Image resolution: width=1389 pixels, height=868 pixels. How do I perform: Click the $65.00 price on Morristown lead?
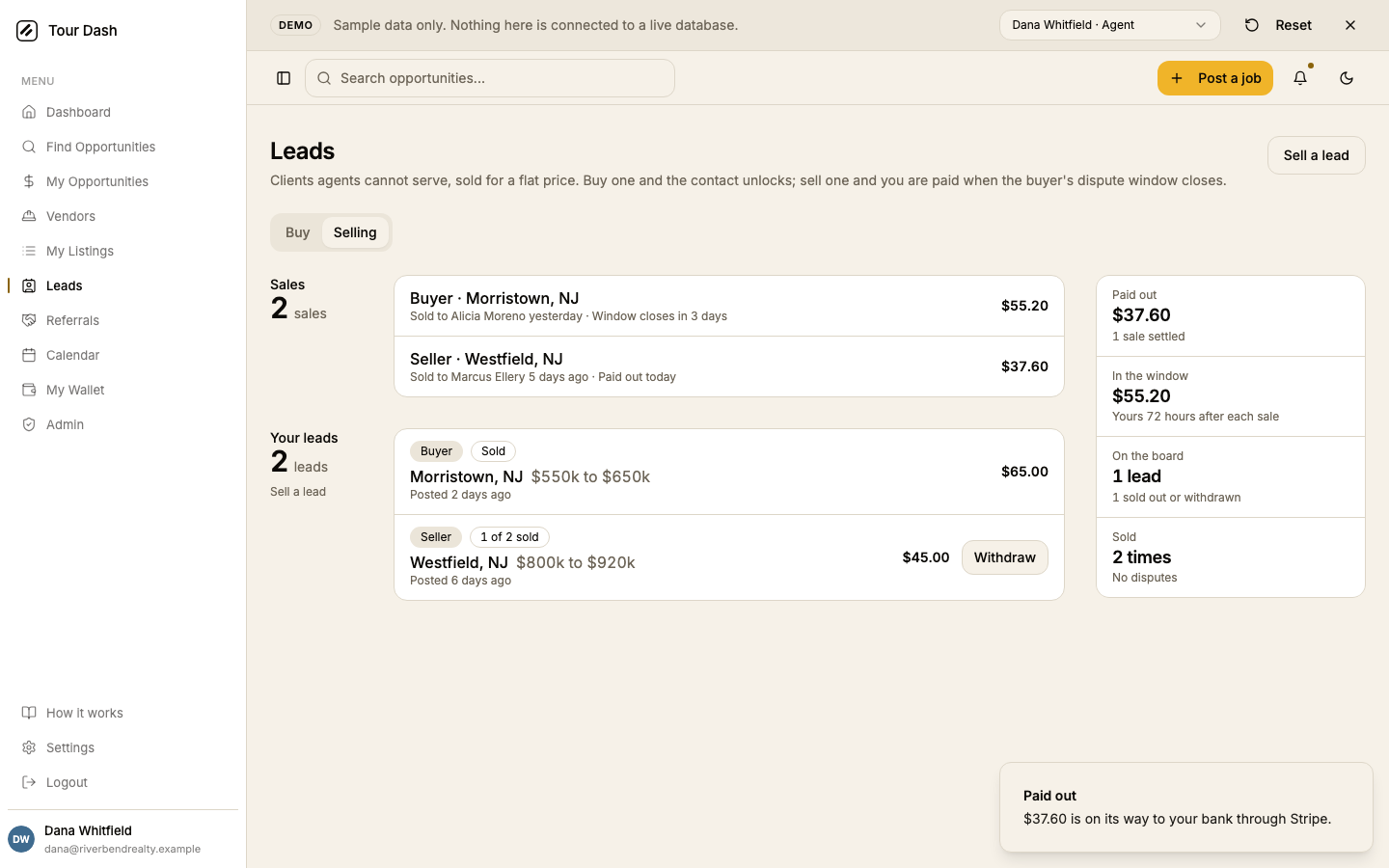click(1024, 472)
